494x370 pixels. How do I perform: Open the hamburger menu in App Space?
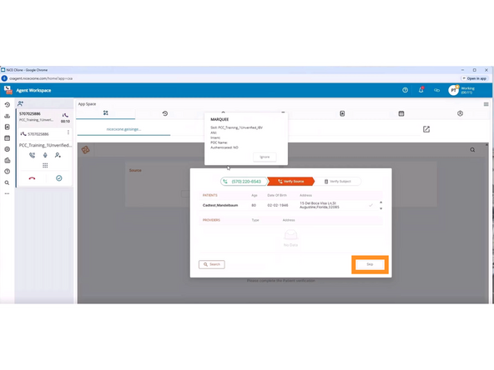pos(486,104)
